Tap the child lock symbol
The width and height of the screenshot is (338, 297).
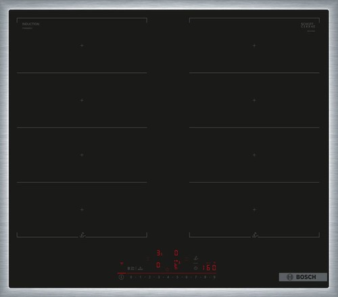(128, 268)
